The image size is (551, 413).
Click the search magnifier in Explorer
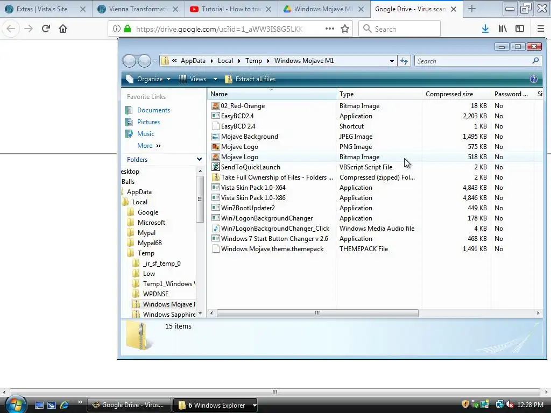tap(535, 61)
